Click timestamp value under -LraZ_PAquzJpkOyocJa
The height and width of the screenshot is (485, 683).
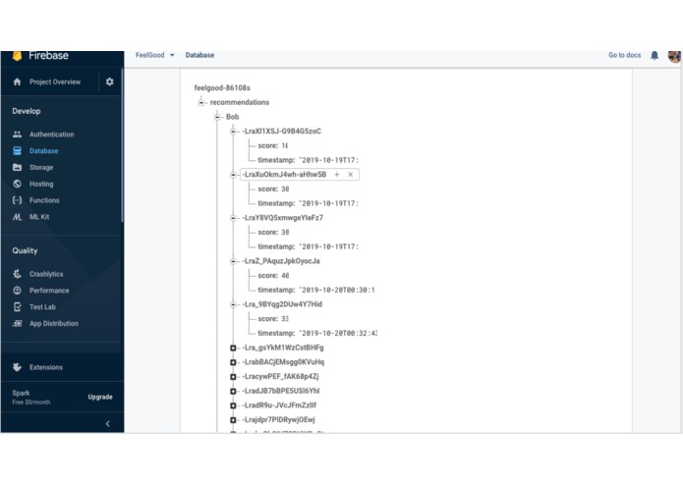coord(336,290)
